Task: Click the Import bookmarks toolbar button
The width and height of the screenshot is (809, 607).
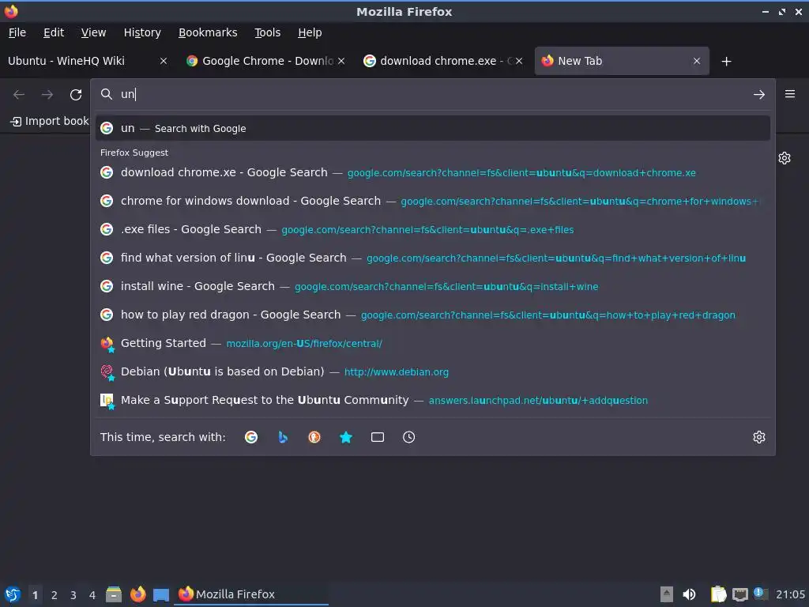Action: click(50, 121)
